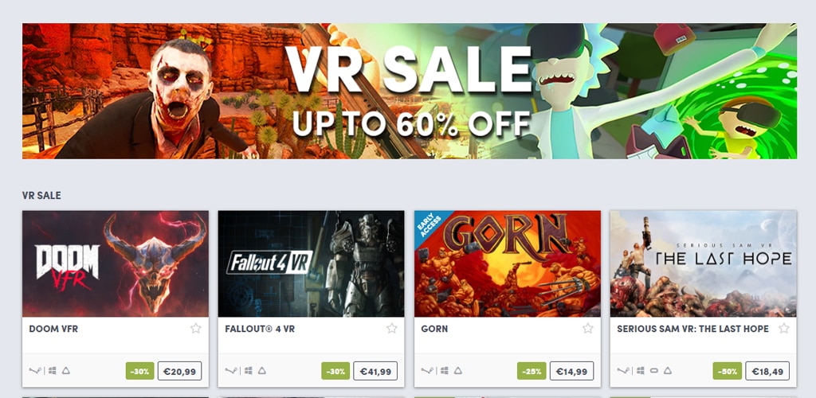
Task: Click HTC Vive icon on GORN card
Action: pyautogui.click(x=457, y=370)
